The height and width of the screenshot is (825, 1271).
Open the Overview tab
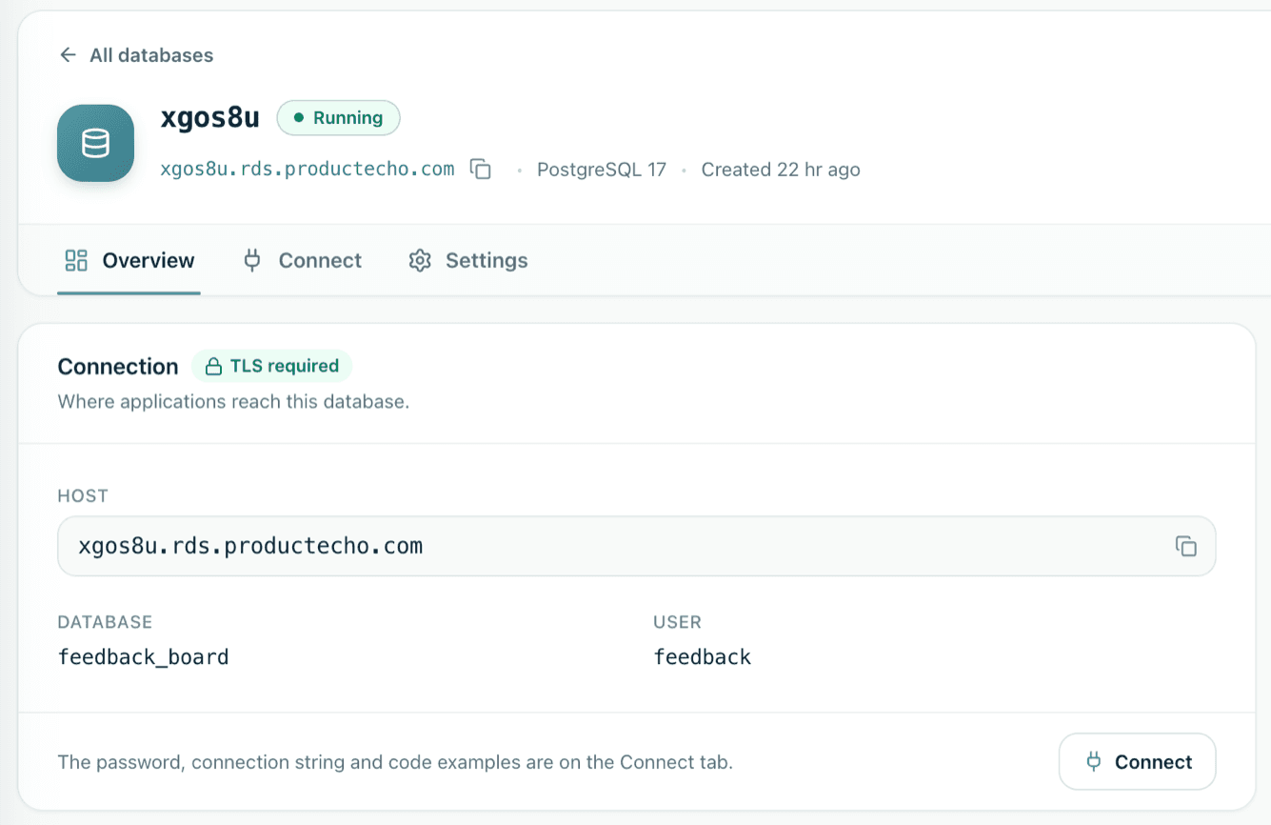click(129, 260)
